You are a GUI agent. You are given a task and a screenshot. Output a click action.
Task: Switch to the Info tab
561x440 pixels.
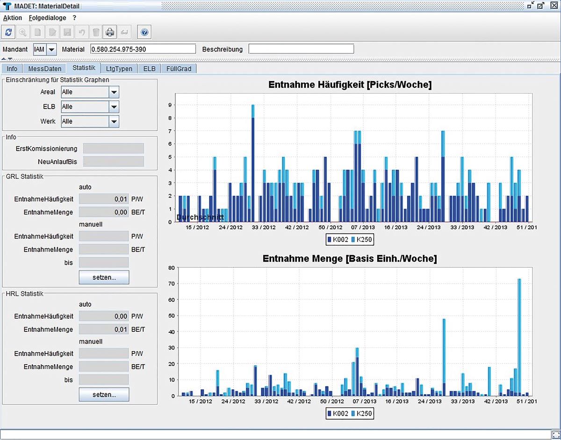[12, 68]
